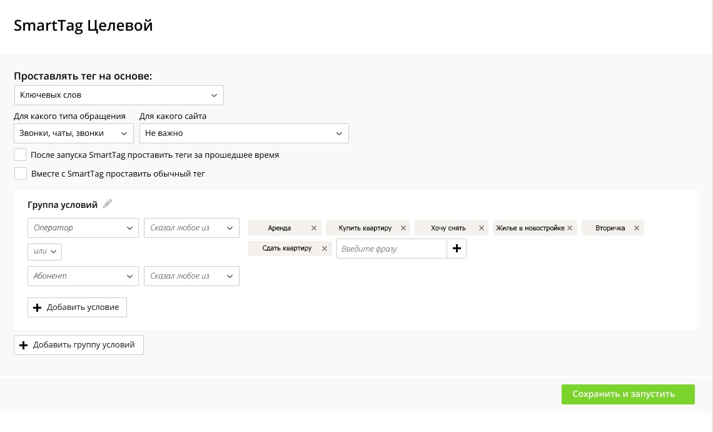Open Сказал любое из dropdown for Оператор
713x432 pixels.
click(191, 228)
